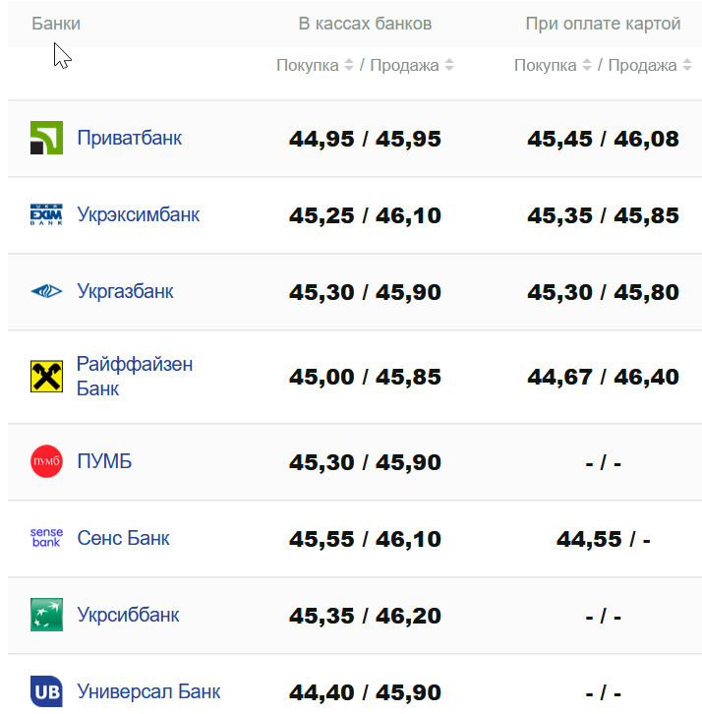
Task: Click the Privatbank green logo icon
Action: [x=46, y=139]
